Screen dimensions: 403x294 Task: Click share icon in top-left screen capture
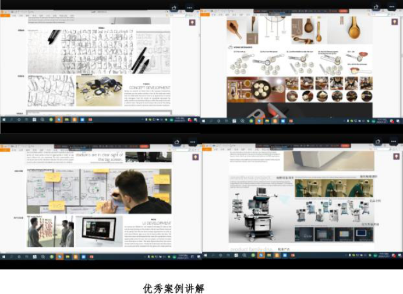tap(174, 8)
